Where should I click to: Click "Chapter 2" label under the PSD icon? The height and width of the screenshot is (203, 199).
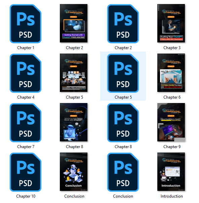(x=123, y=48)
